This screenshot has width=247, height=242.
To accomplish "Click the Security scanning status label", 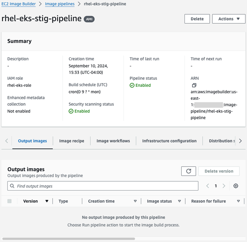I will click(x=91, y=104).
